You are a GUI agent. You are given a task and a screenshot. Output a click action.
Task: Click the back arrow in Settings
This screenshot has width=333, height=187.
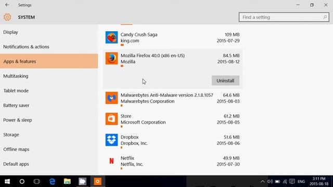7,5
